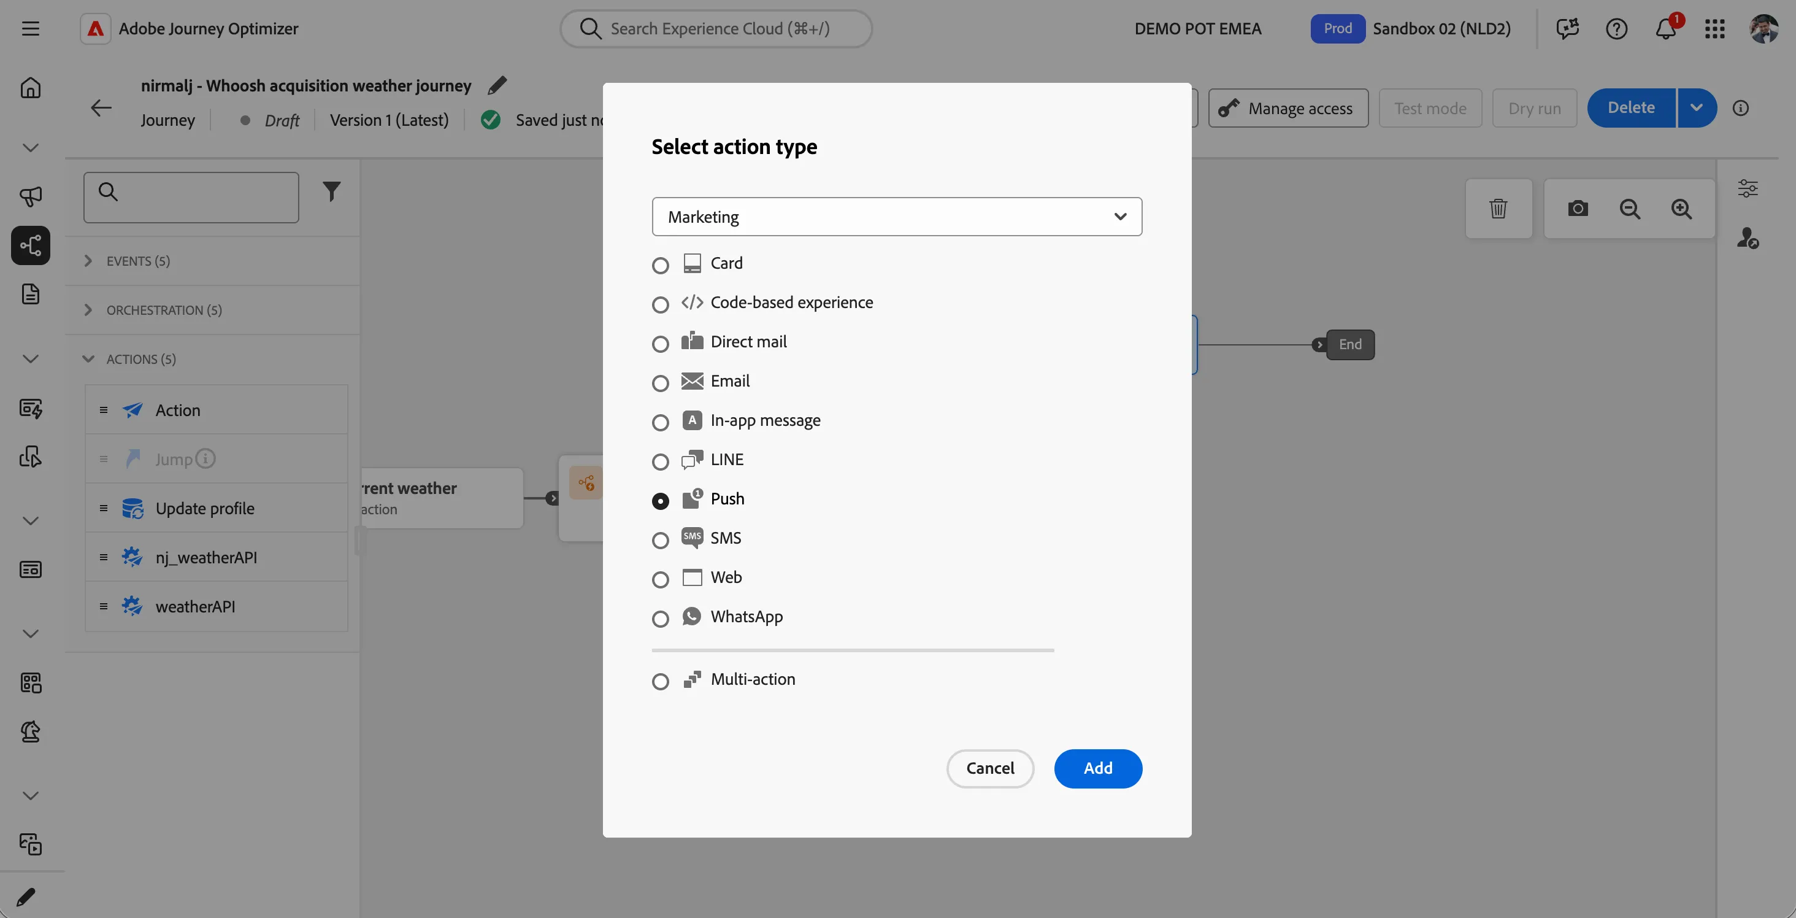Select the weatherAPI action item
This screenshot has height=918, width=1796.
(216, 607)
